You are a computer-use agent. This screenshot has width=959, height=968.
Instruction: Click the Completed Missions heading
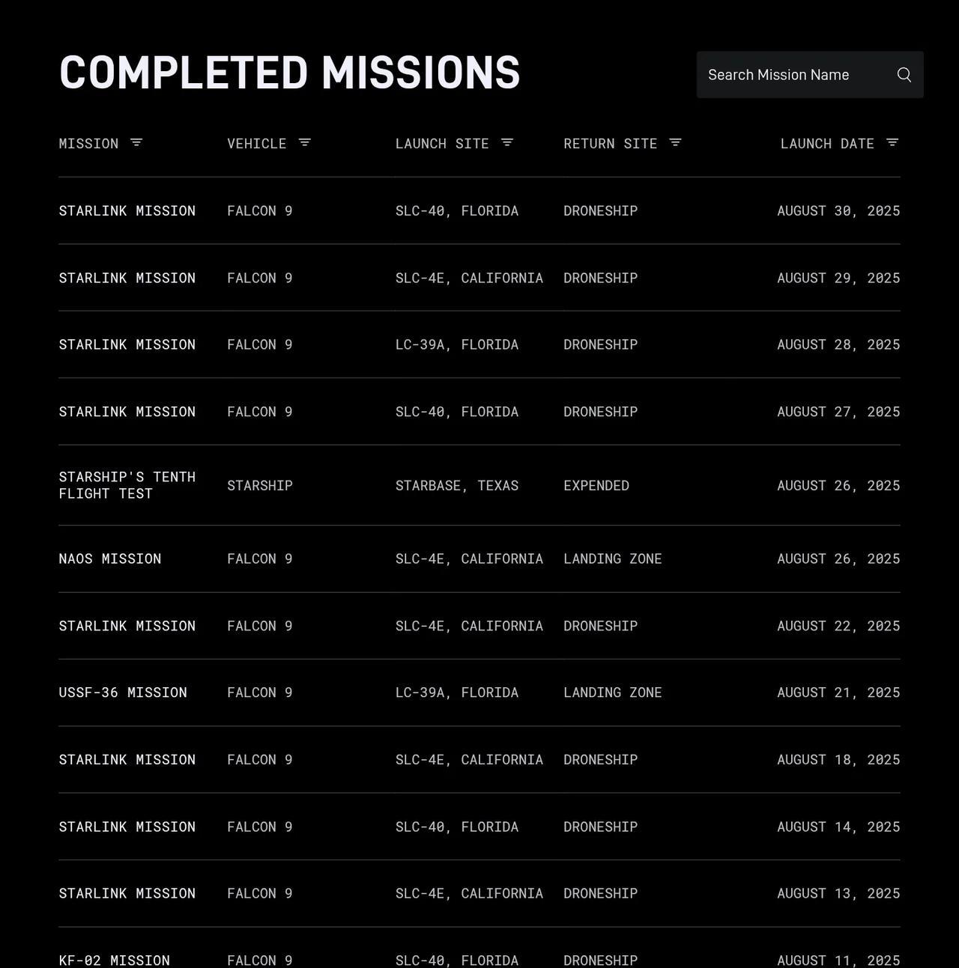pos(289,73)
